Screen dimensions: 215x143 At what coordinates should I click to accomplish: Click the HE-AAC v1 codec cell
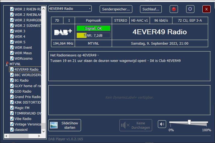(139, 20)
